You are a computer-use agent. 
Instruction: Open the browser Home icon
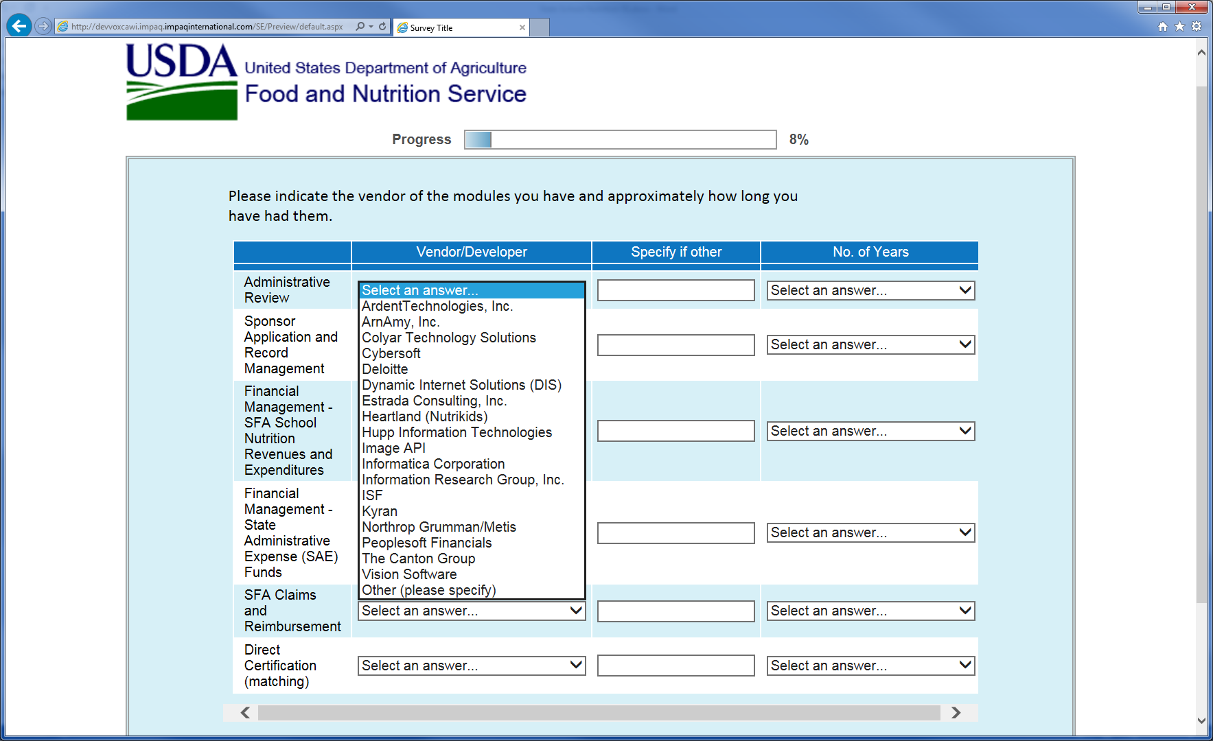(1162, 27)
